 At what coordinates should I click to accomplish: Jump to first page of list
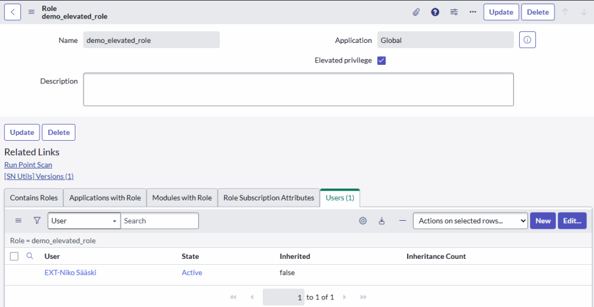(233, 297)
